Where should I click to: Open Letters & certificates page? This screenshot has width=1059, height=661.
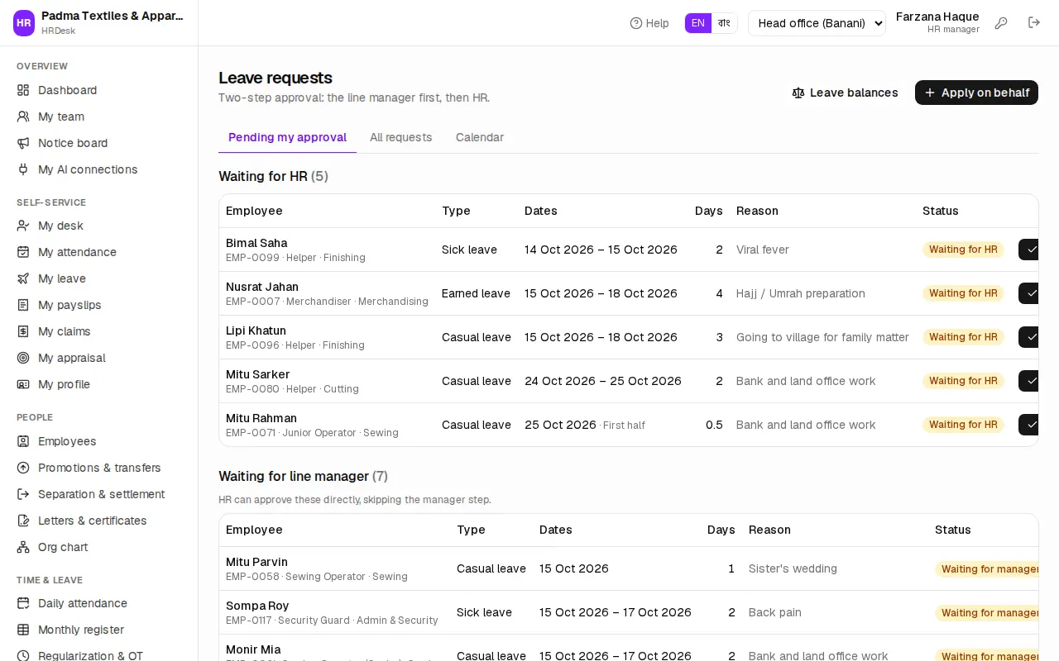coord(99,521)
